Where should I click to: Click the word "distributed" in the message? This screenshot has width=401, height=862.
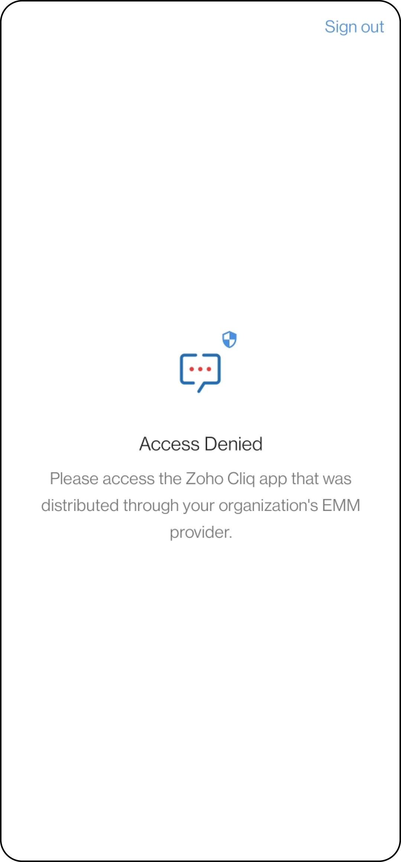[80, 505]
